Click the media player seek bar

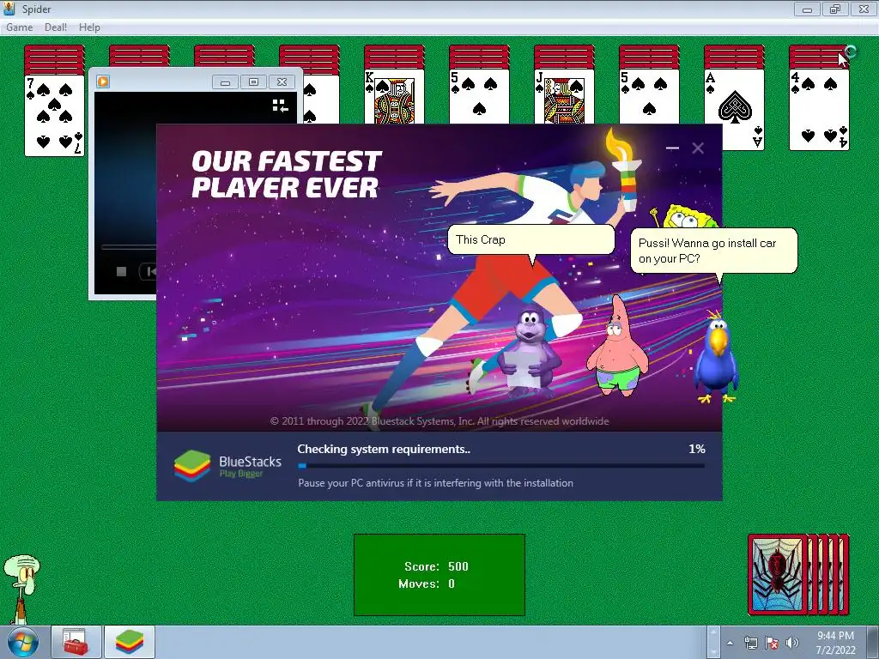pyautogui.click(x=129, y=246)
